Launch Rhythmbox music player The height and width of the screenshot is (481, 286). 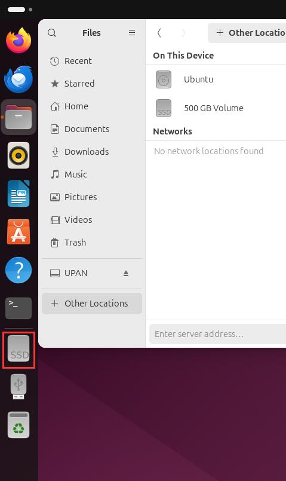click(x=19, y=155)
